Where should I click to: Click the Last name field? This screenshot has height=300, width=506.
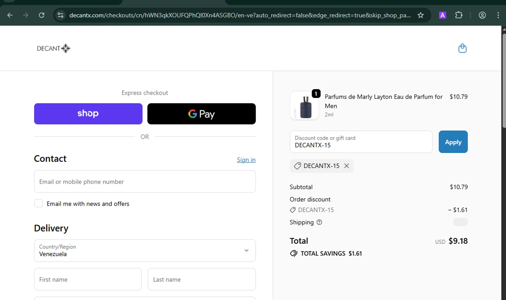pyautogui.click(x=202, y=279)
